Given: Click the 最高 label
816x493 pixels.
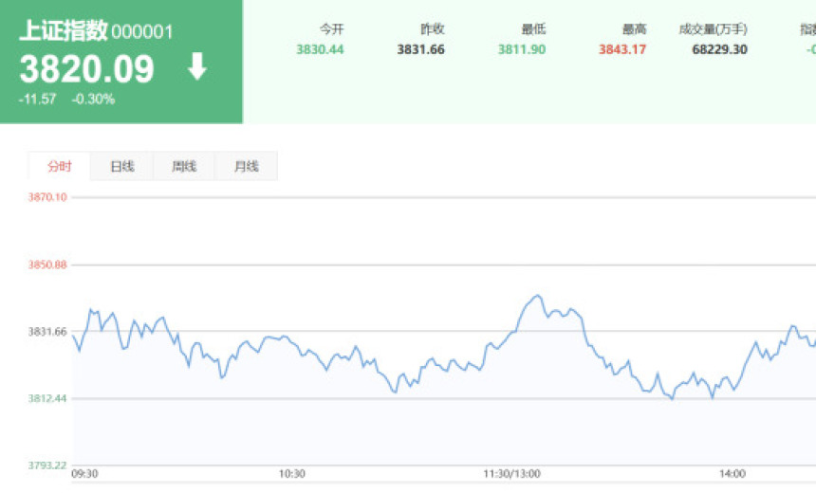Looking at the screenshot, I should [635, 29].
